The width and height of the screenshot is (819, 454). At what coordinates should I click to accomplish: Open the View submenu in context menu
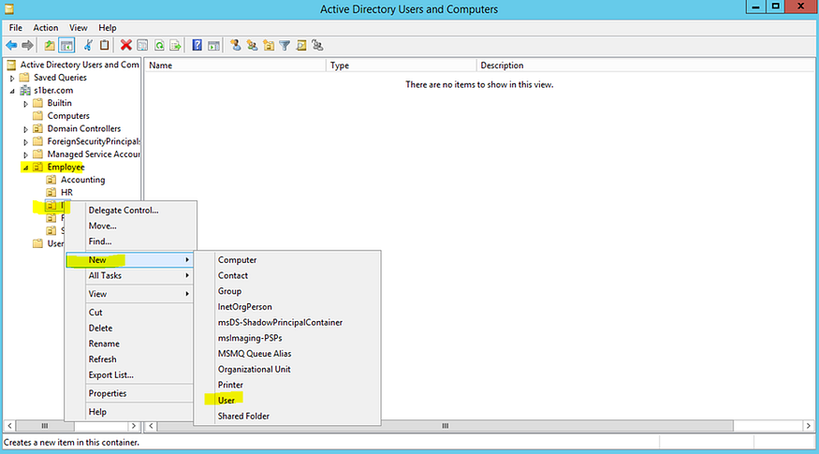[x=129, y=294]
